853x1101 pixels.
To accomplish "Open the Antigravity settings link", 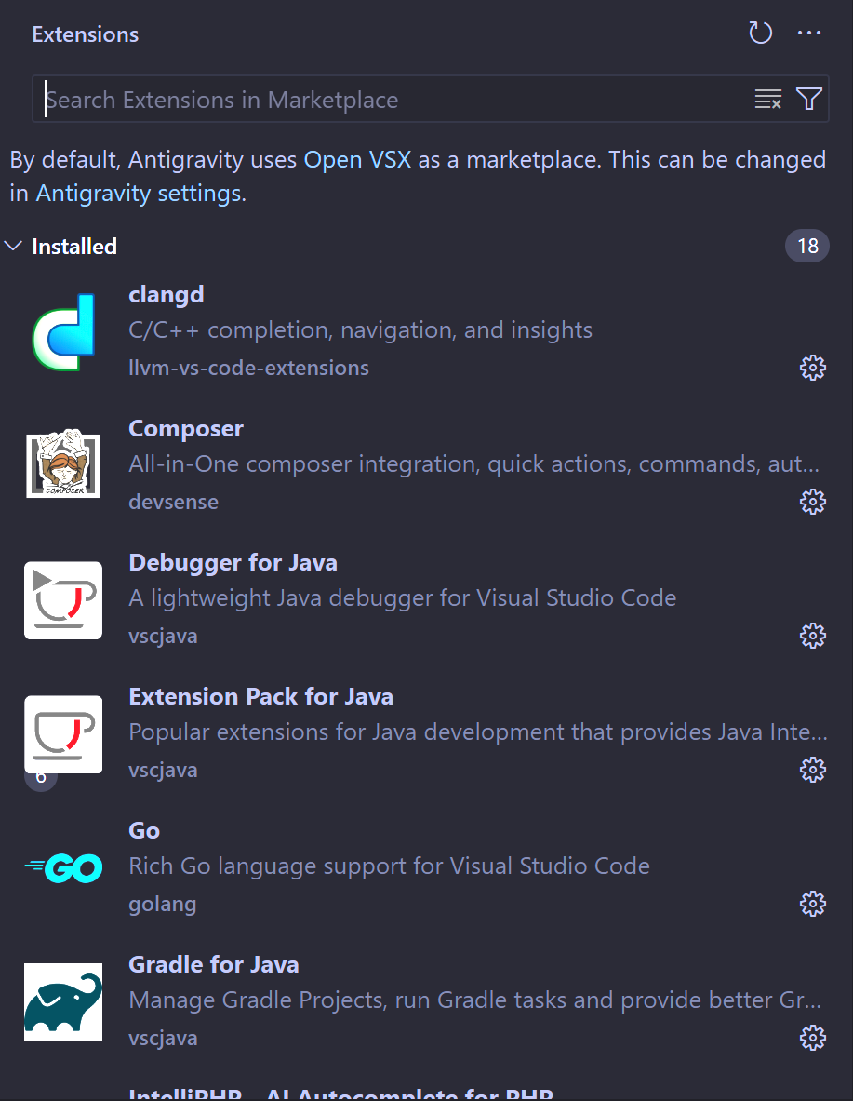I will (x=140, y=194).
